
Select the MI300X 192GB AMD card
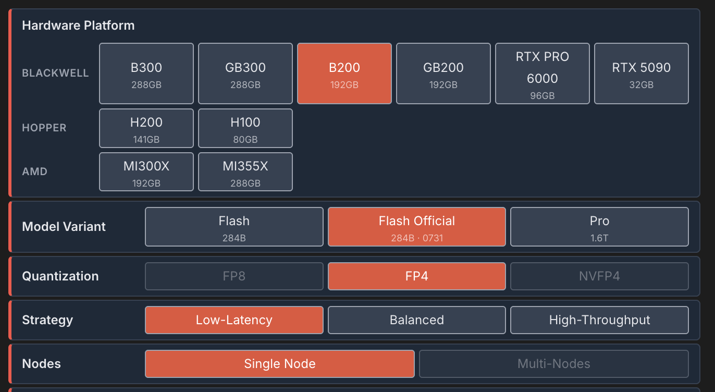tap(146, 172)
